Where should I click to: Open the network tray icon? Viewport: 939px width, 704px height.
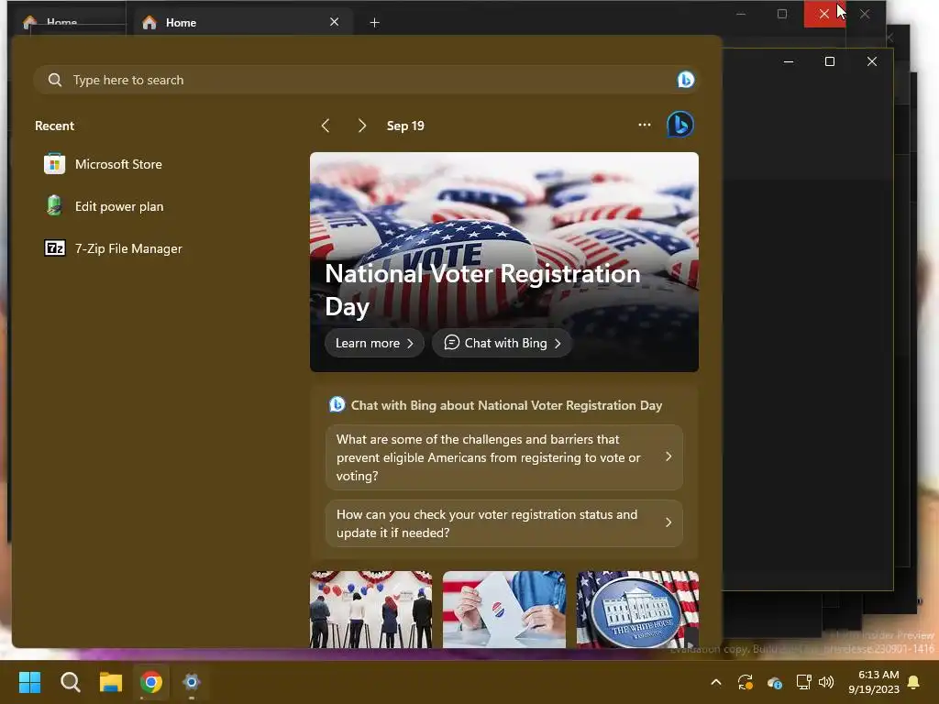coord(803,682)
